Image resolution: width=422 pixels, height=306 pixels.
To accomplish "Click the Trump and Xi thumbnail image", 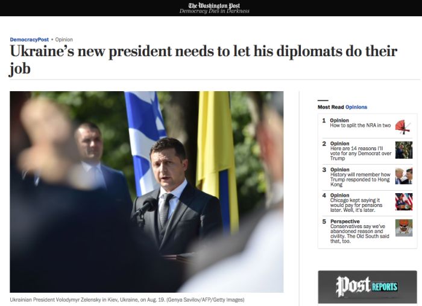I will click(404, 176).
